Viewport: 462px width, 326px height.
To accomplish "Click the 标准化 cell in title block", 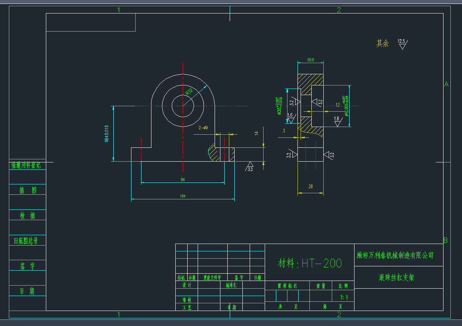I will pos(231,285).
